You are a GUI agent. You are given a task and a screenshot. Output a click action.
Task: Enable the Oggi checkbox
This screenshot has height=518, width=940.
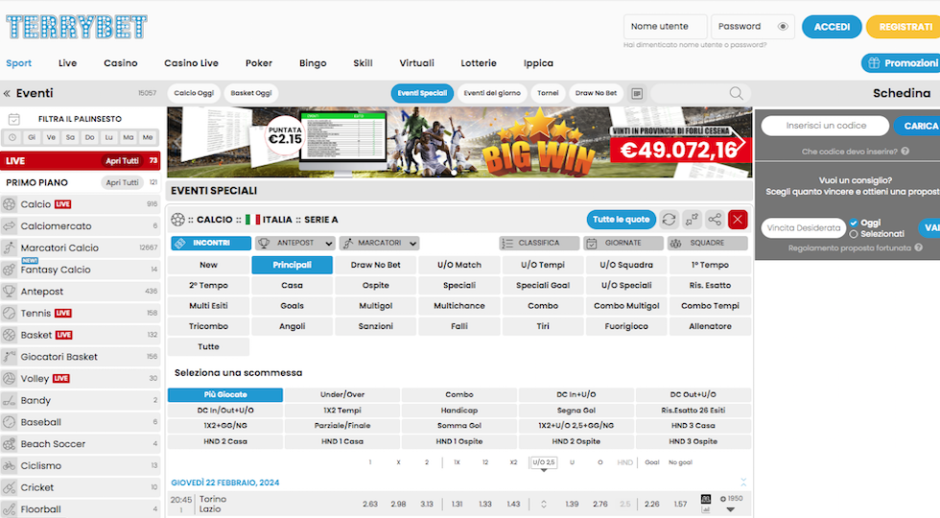[x=854, y=224]
